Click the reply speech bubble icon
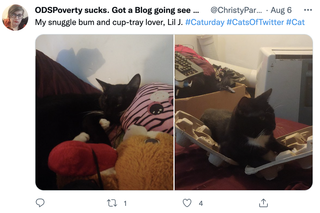Image resolution: width=320 pixels, height=213 pixels. [40, 203]
